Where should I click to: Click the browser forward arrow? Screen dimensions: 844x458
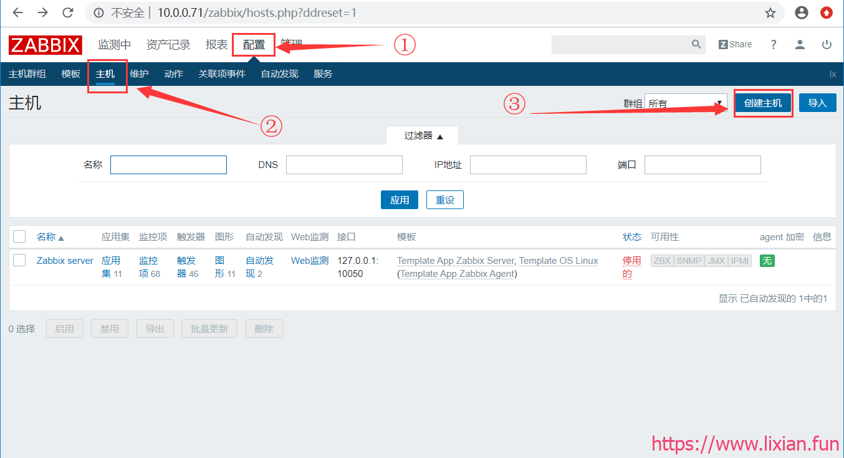pos(42,12)
